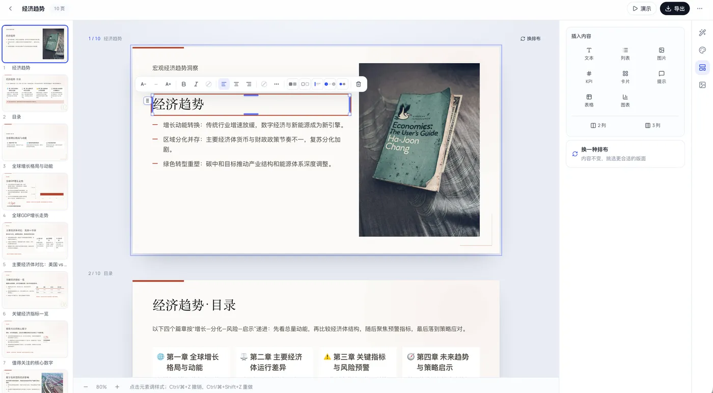This screenshot has height=393, width=713.
Task: Insert a KPI block
Action: pos(589,77)
